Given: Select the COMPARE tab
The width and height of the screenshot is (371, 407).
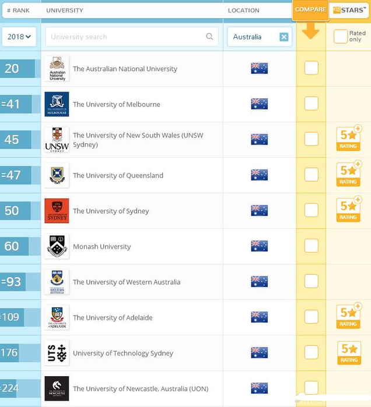Looking at the screenshot, I should 310,10.
